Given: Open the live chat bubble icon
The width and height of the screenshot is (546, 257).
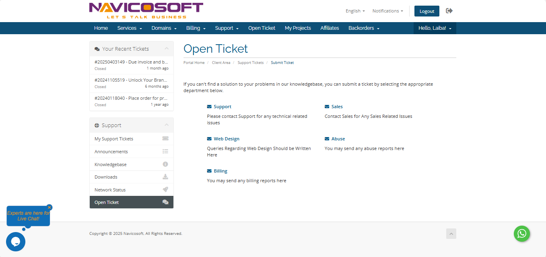Looking at the screenshot, I should 16,242.
